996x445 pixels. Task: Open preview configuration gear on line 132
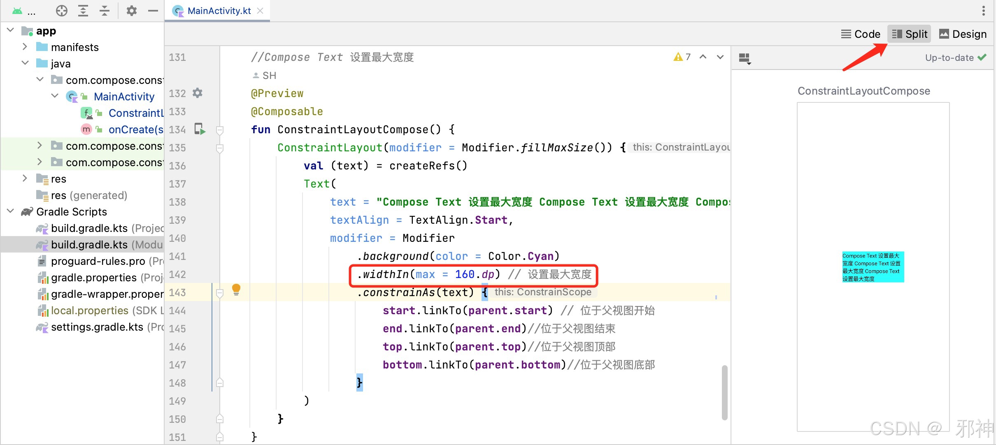pyautogui.click(x=198, y=93)
